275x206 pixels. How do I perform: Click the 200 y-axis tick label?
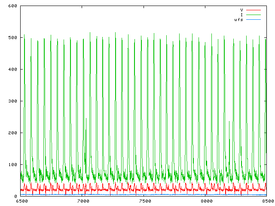coord(12,133)
